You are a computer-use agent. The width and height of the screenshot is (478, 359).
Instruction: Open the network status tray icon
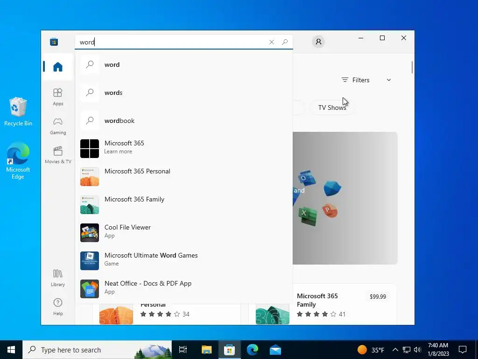(407, 350)
